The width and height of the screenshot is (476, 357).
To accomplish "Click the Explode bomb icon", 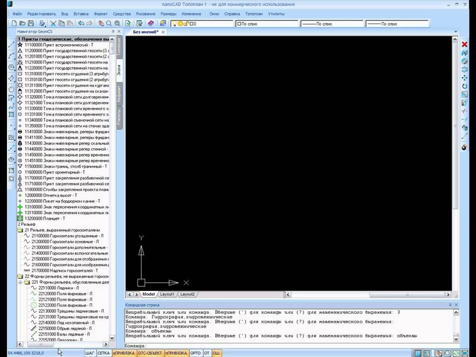I will point(465,147).
